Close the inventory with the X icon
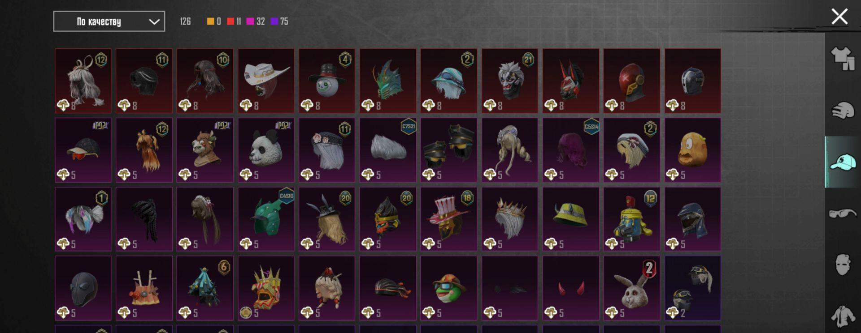Image resolution: width=861 pixels, height=333 pixels. click(839, 17)
